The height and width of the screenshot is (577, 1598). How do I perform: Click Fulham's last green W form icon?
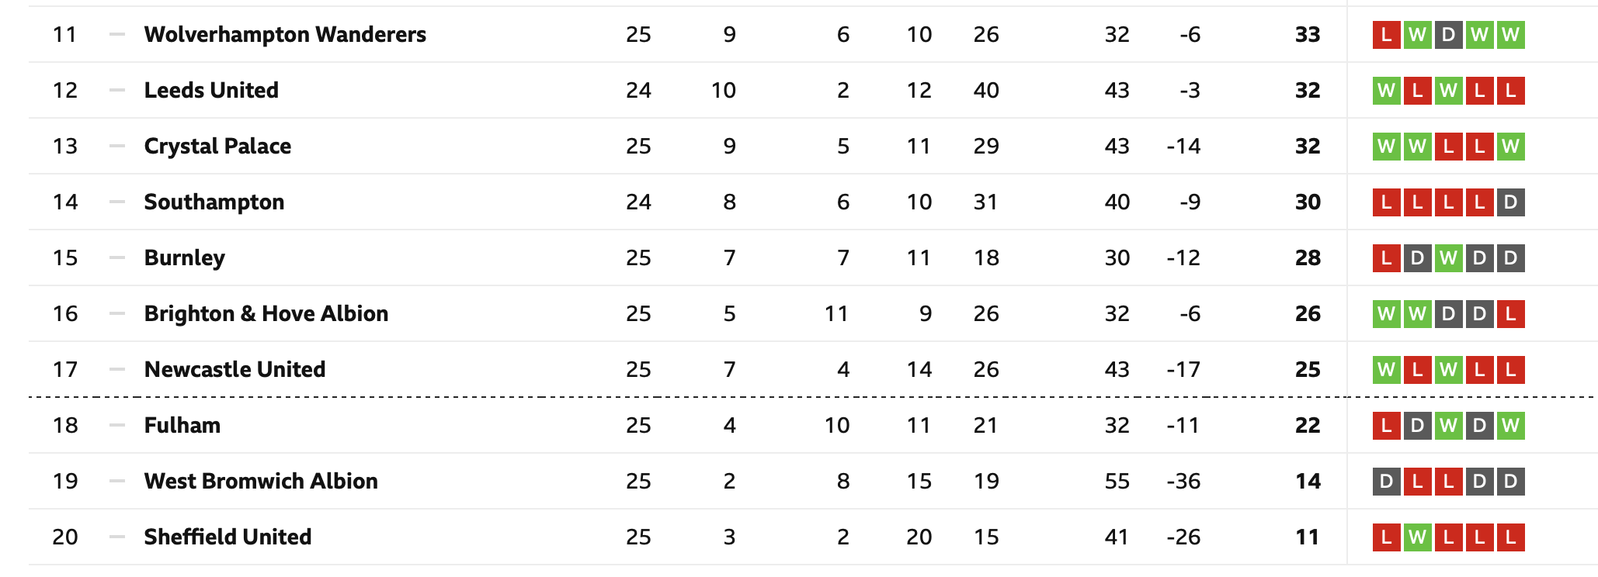(1511, 425)
